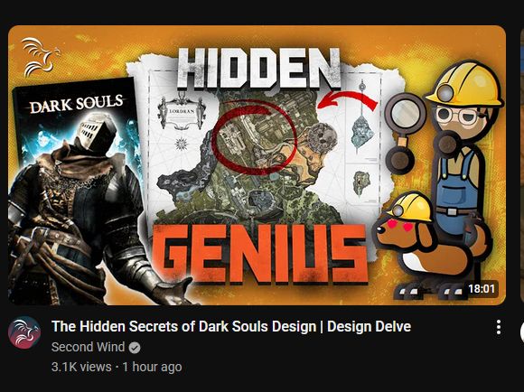Click the armored knight's helmet

pos(95,133)
